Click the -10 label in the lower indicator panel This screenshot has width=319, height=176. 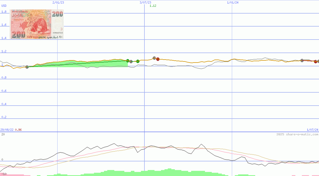coord(4,174)
